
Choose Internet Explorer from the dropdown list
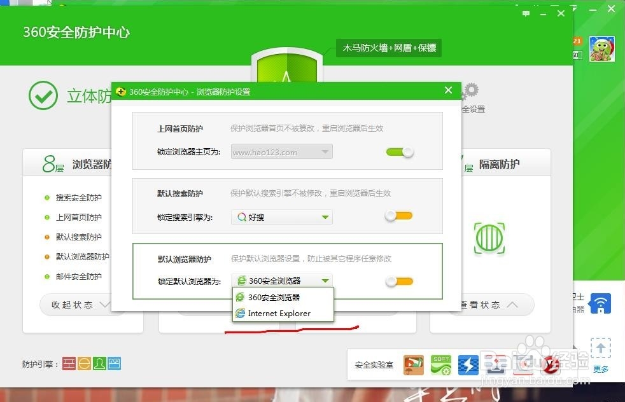coord(283,314)
